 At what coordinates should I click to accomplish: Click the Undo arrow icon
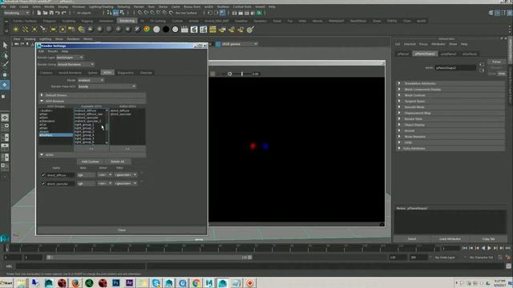(x=58, y=13)
